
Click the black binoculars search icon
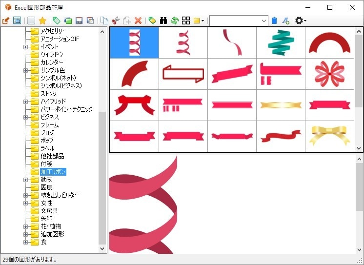click(x=163, y=20)
